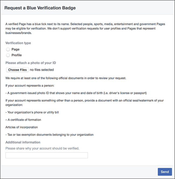
Task: Click the "Profile" option label text
Action: tap(17, 55)
